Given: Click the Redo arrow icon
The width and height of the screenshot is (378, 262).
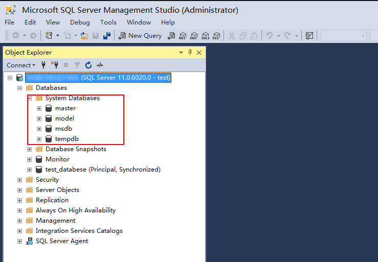Looking at the screenshot, I should click(287, 36).
